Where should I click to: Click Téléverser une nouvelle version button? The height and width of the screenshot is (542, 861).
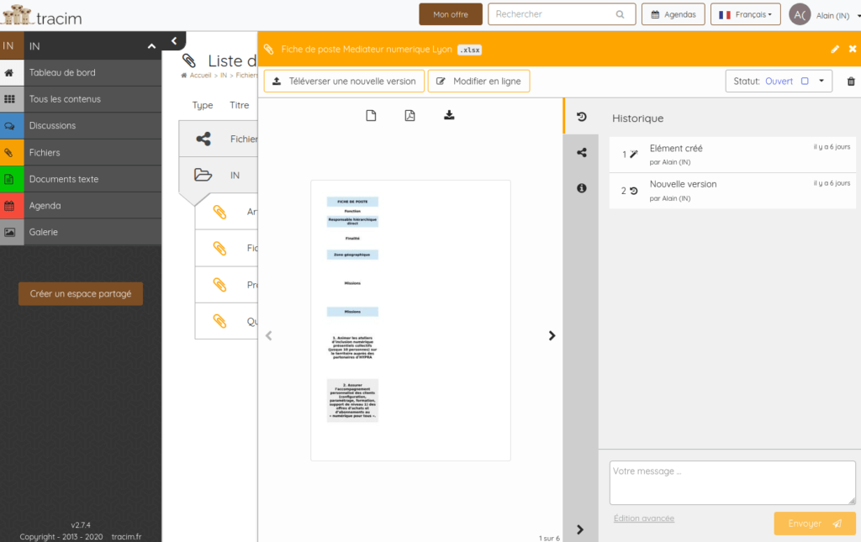click(x=344, y=82)
